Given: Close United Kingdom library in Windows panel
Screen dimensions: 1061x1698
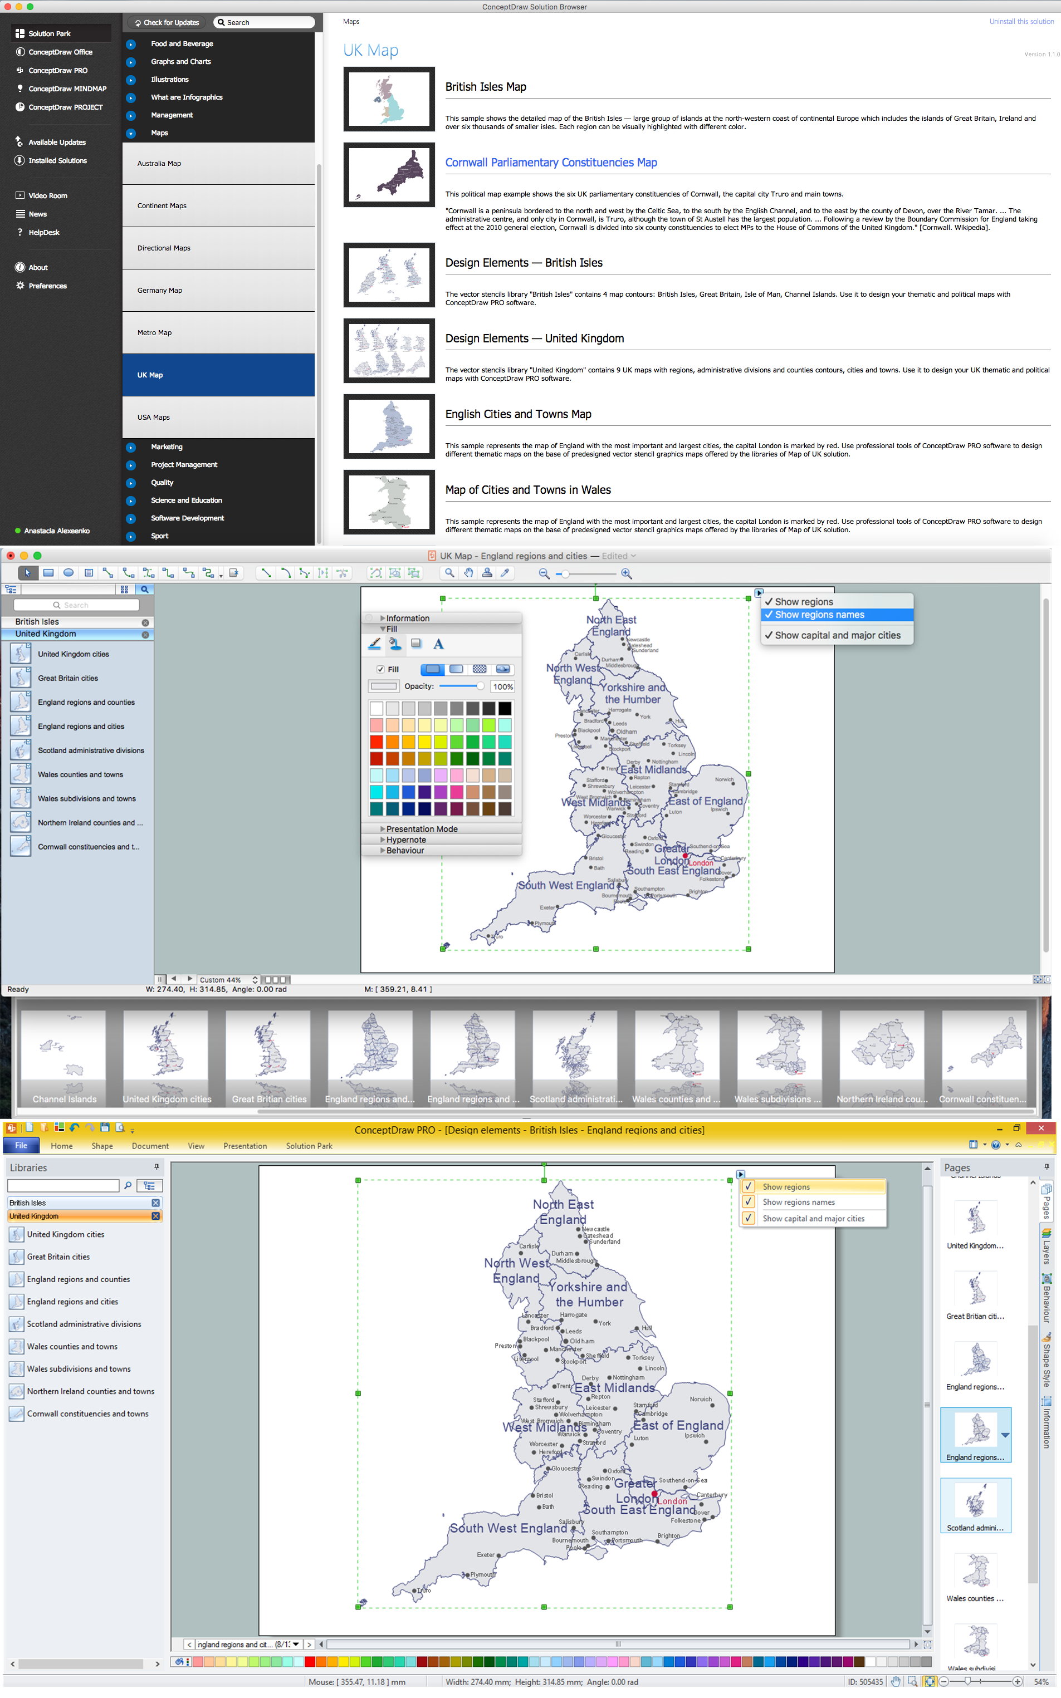Looking at the screenshot, I should pyautogui.click(x=155, y=1216).
